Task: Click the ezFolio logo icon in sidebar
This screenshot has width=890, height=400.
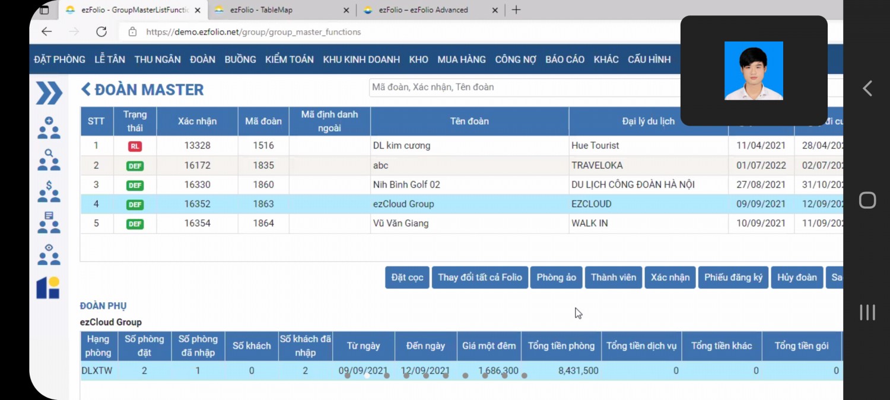Action: coord(49,288)
